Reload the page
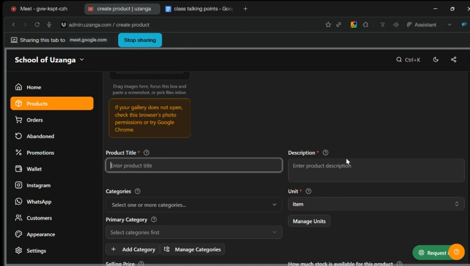 click(x=37, y=25)
